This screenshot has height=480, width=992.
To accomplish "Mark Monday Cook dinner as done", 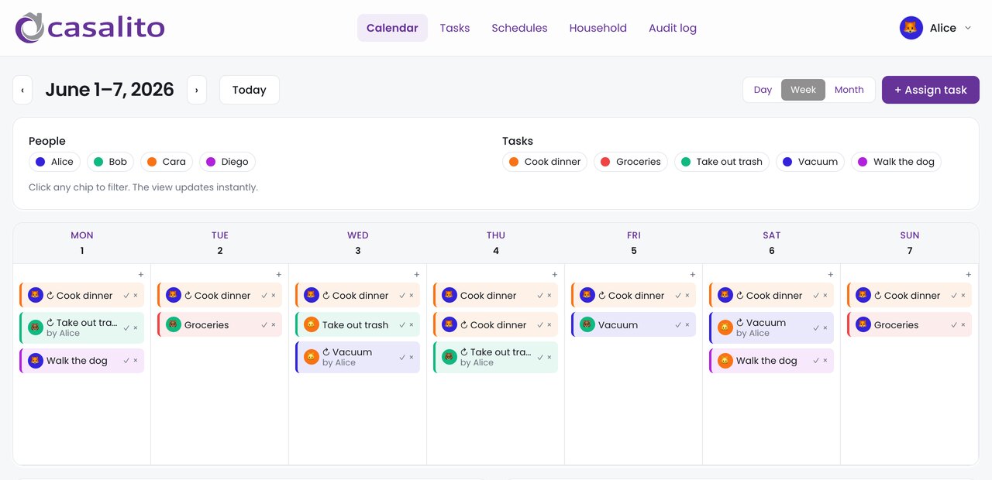I will tap(126, 296).
